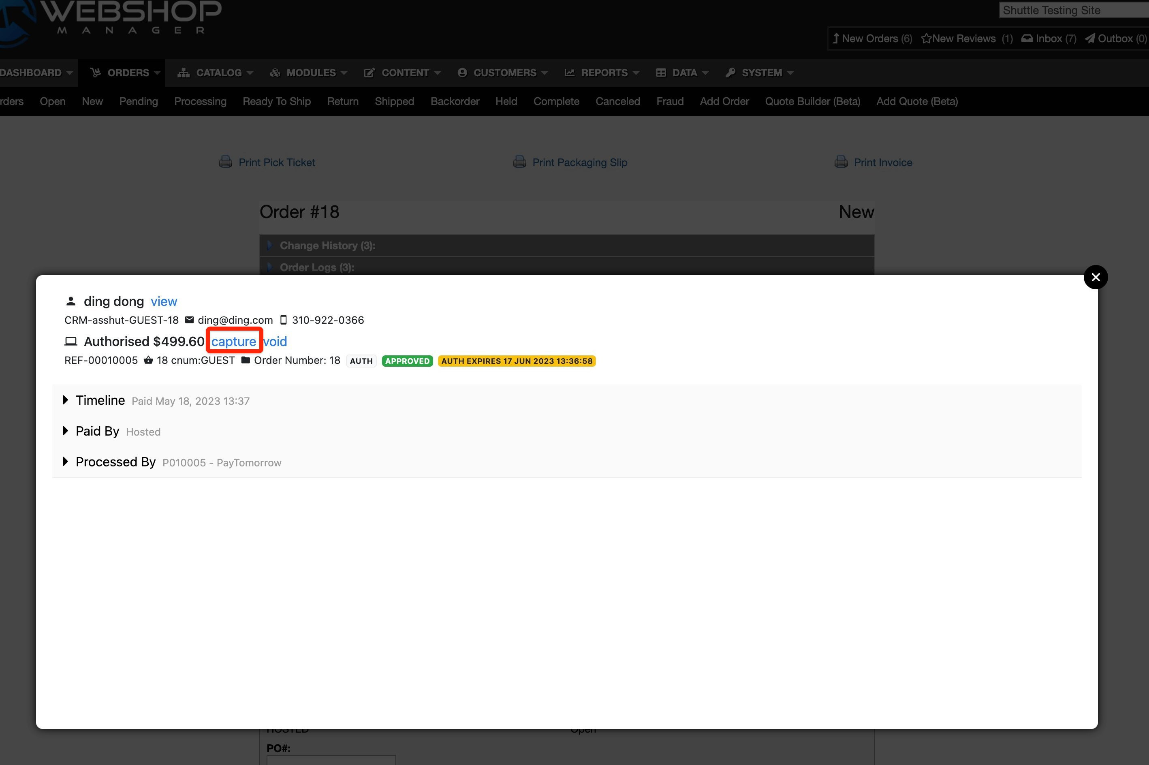This screenshot has height=765, width=1149.
Task: Click the New Orders upload icon
Action: tap(836, 38)
